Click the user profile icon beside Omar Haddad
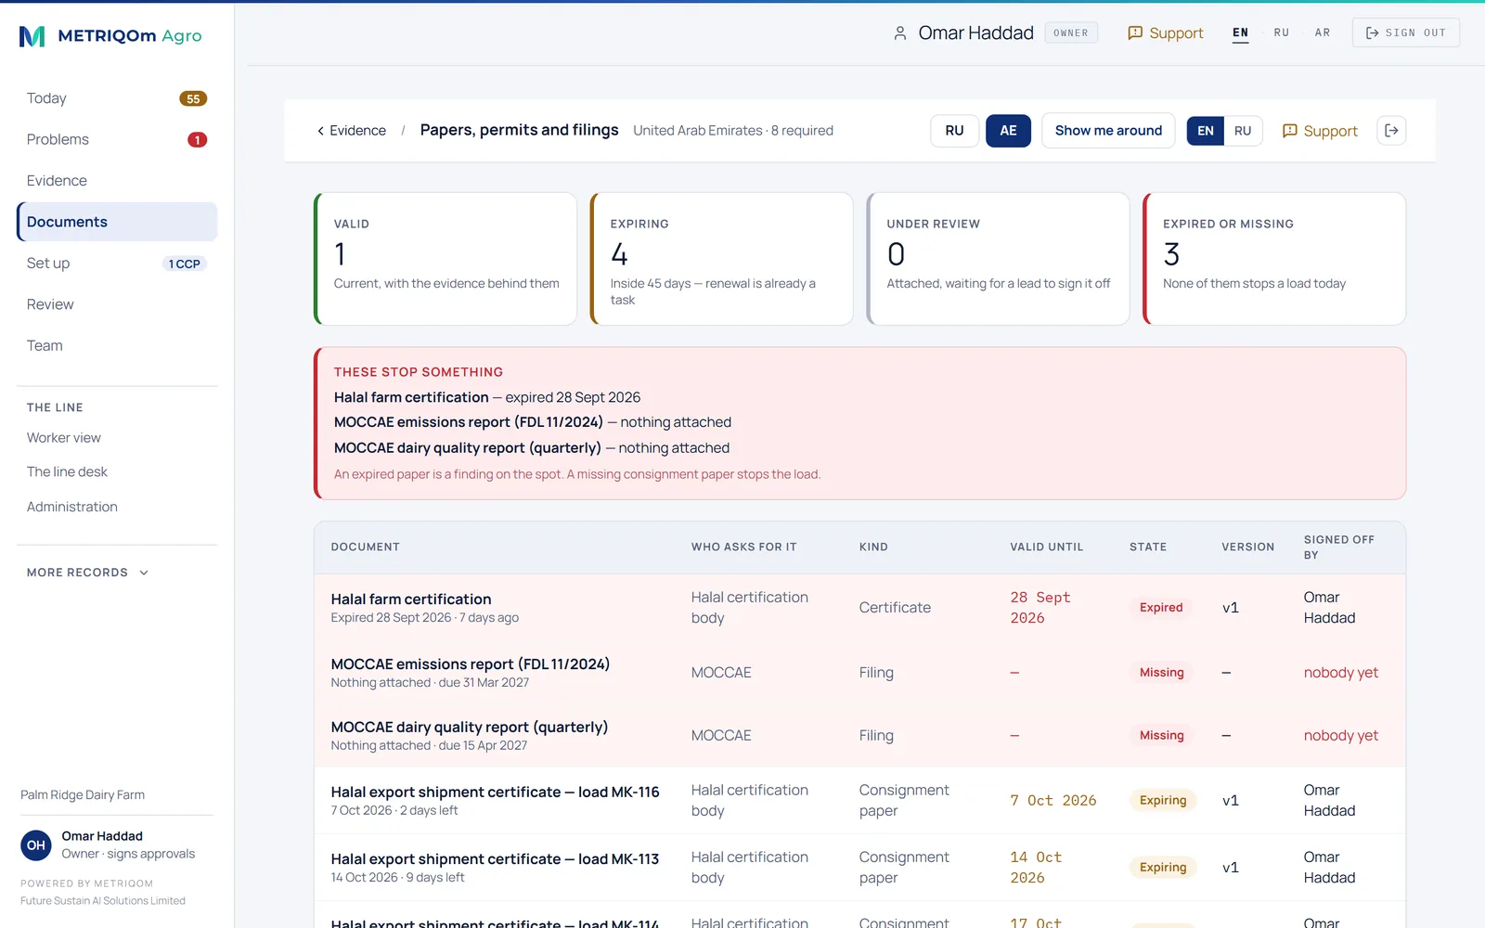The image size is (1485, 928). (899, 33)
